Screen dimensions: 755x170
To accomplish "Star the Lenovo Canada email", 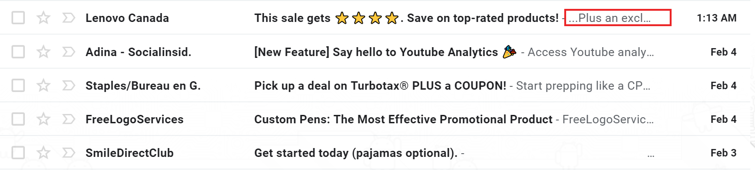I will [44, 18].
